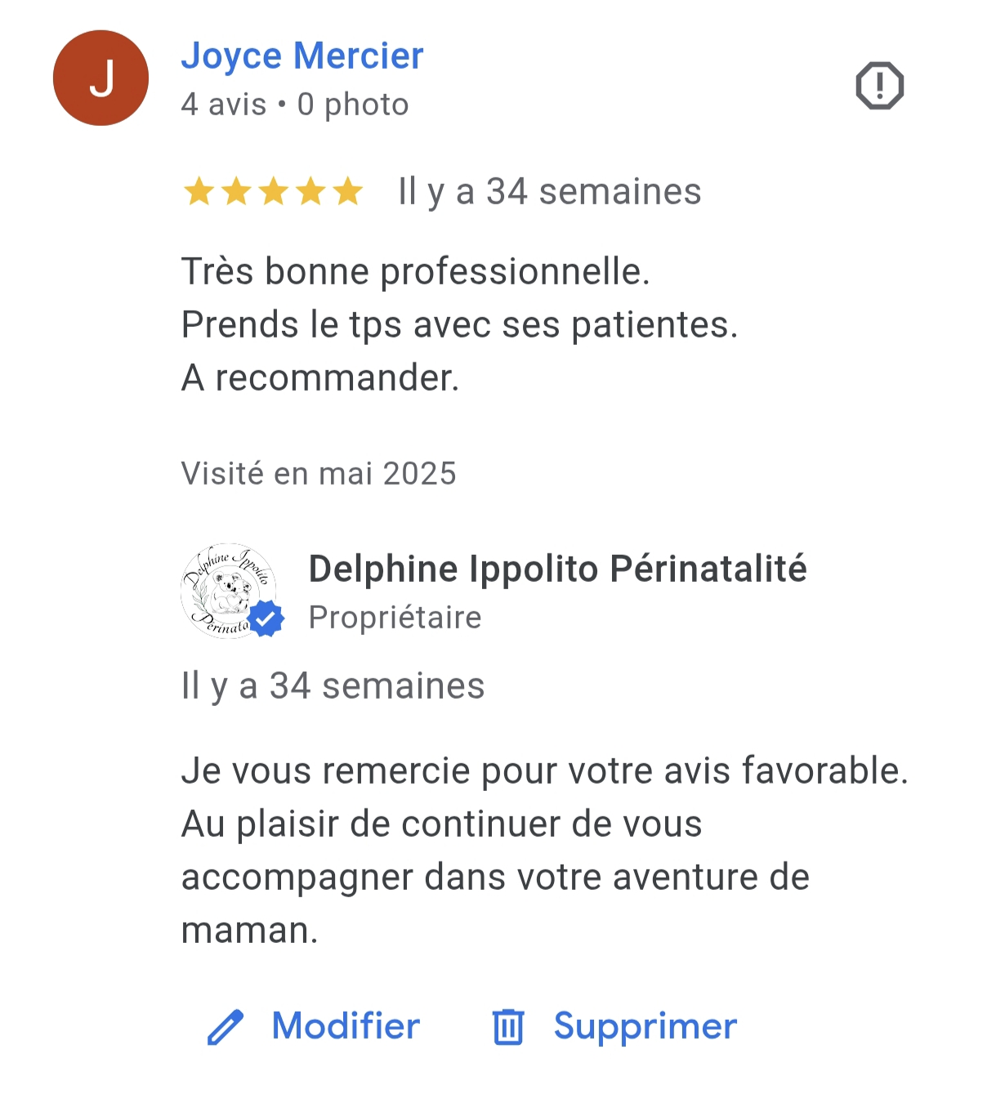Click the fifth gold star of the rating
Viewport: 996px width, 1099px height.
(x=348, y=192)
